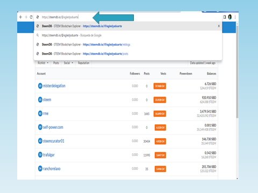Click the reputation badge beside steem
Viewport: 258px width, 193px height.
[40, 100]
